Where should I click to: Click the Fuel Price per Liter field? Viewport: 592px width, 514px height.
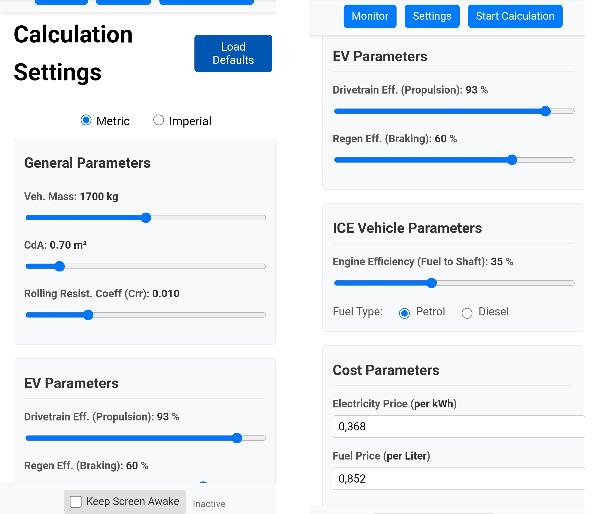pos(458,478)
